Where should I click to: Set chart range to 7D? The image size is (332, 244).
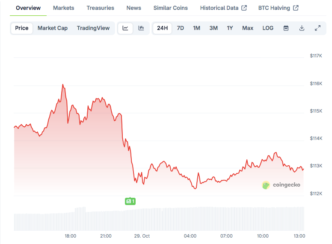click(x=181, y=28)
